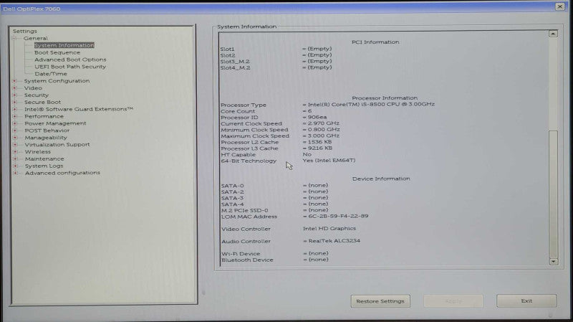Click the Processor Information heading
The width and height of the screenshot is (573, 322).
click(385, 98)
